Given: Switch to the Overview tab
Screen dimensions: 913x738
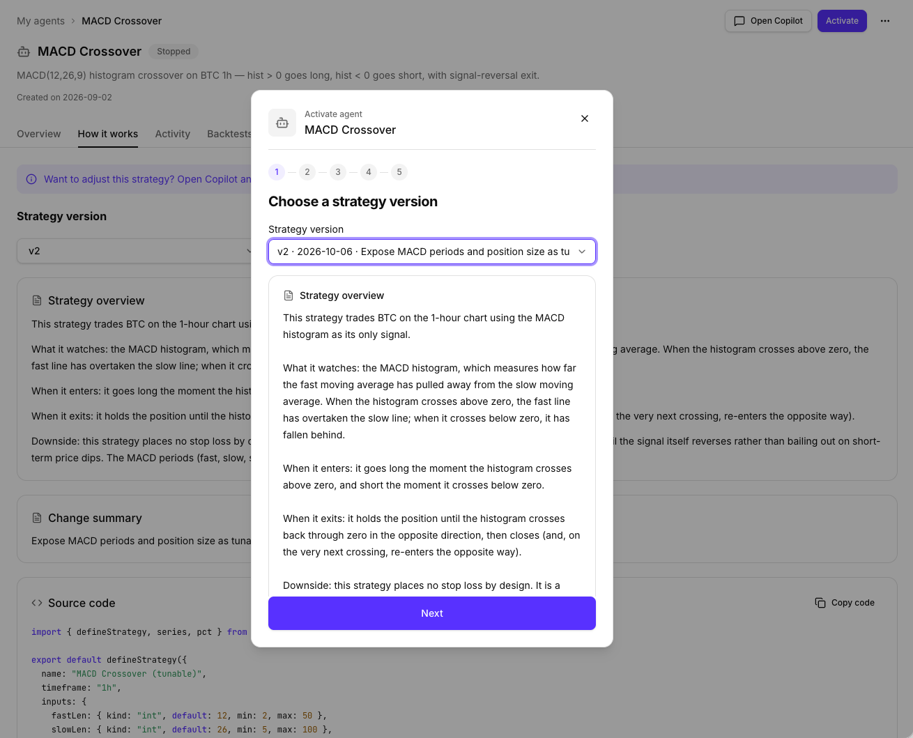Looking at the screenshot, I should pos(39,134).
